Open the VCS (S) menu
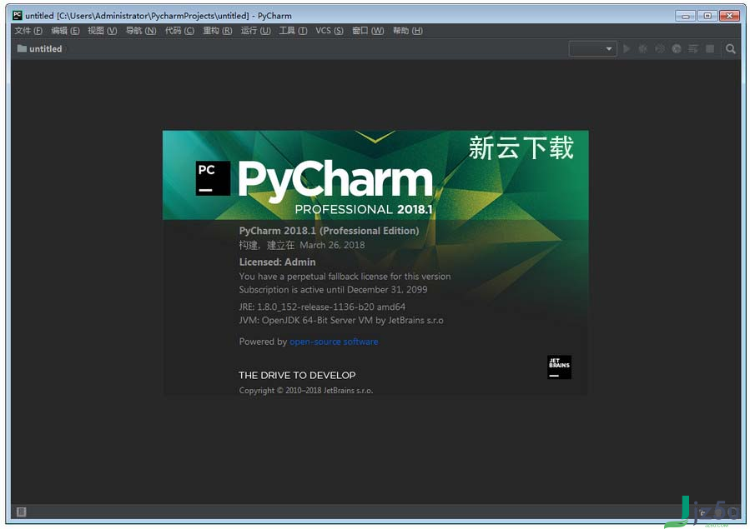Screen dimensions: 750x529 (329, 31)
